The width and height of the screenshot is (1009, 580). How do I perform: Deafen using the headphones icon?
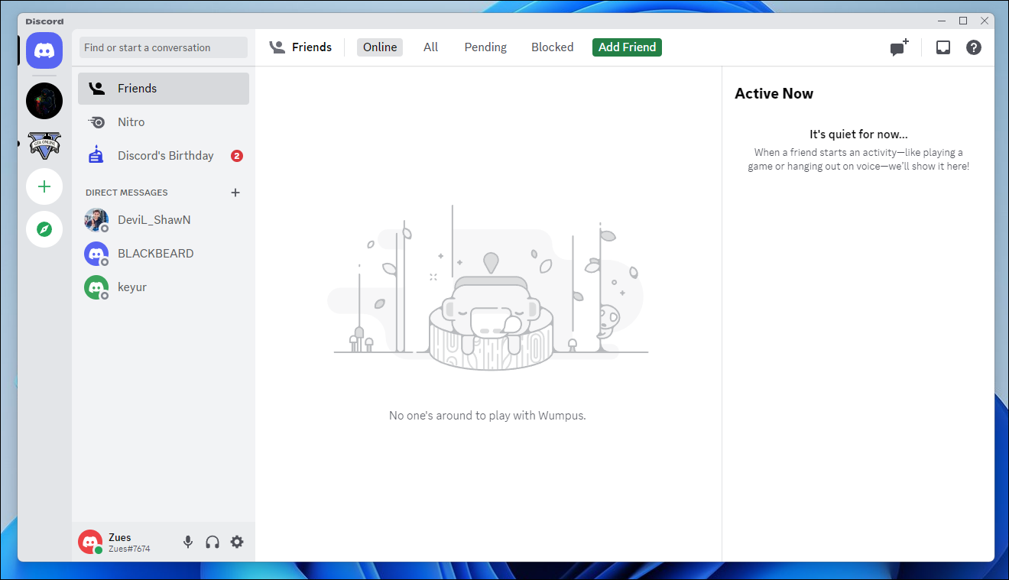coord(213,542)
